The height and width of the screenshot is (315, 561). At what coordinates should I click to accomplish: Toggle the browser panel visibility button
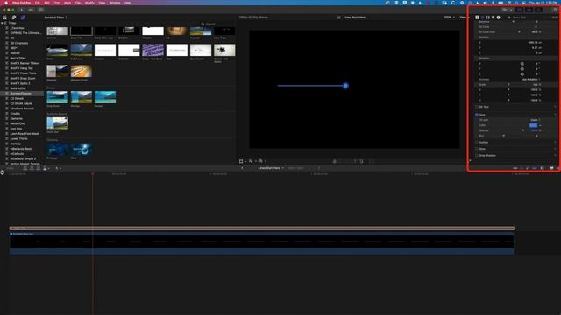pyautogui.click(x=520, y=10)
